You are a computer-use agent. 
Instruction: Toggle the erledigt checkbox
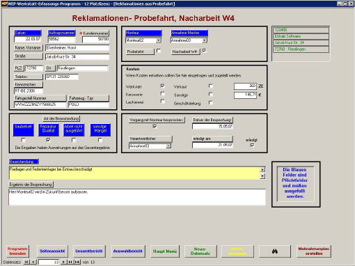tap(252, 146)
